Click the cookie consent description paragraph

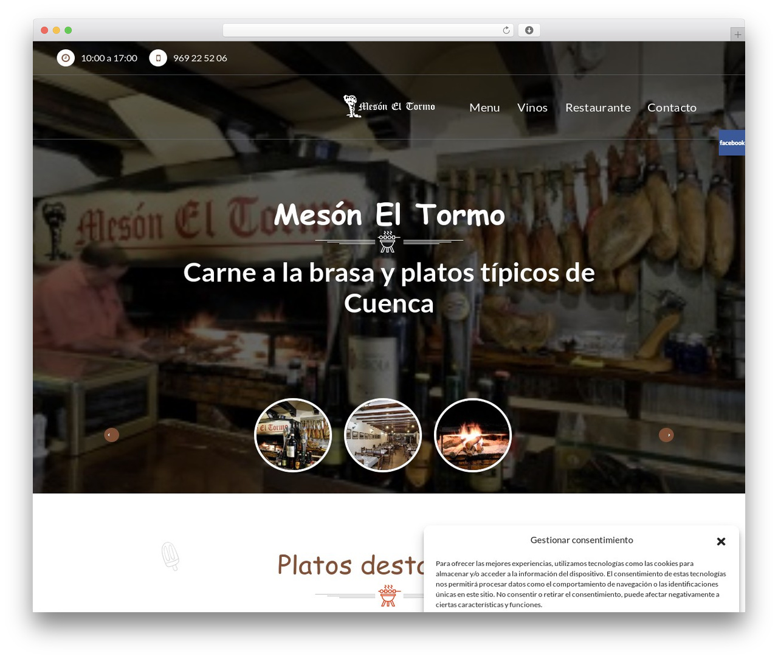pos(581,584)
